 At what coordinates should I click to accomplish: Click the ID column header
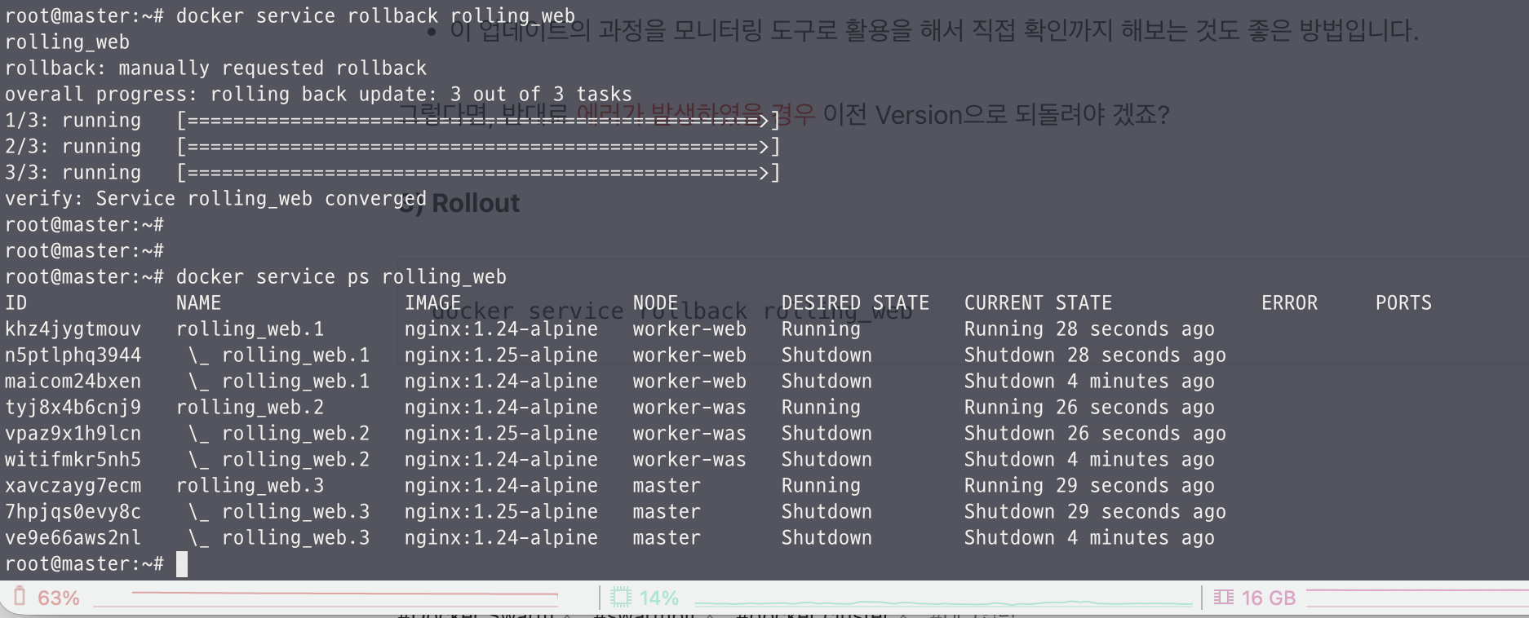pyautogui.click(x=16, y=303)
